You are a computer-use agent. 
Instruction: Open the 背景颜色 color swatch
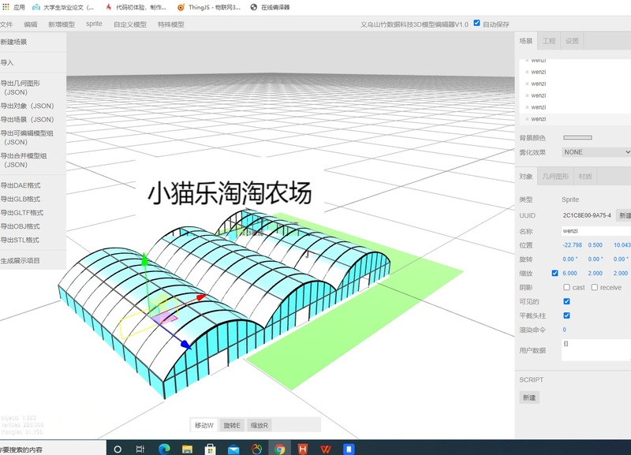coord(577,137)
